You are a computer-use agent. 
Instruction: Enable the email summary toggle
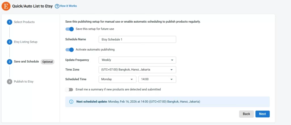pyautogui.click(x=69, y=90)
